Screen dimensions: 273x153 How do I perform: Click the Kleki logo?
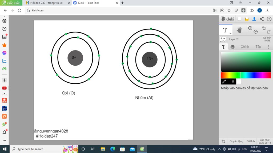[228, 19]
